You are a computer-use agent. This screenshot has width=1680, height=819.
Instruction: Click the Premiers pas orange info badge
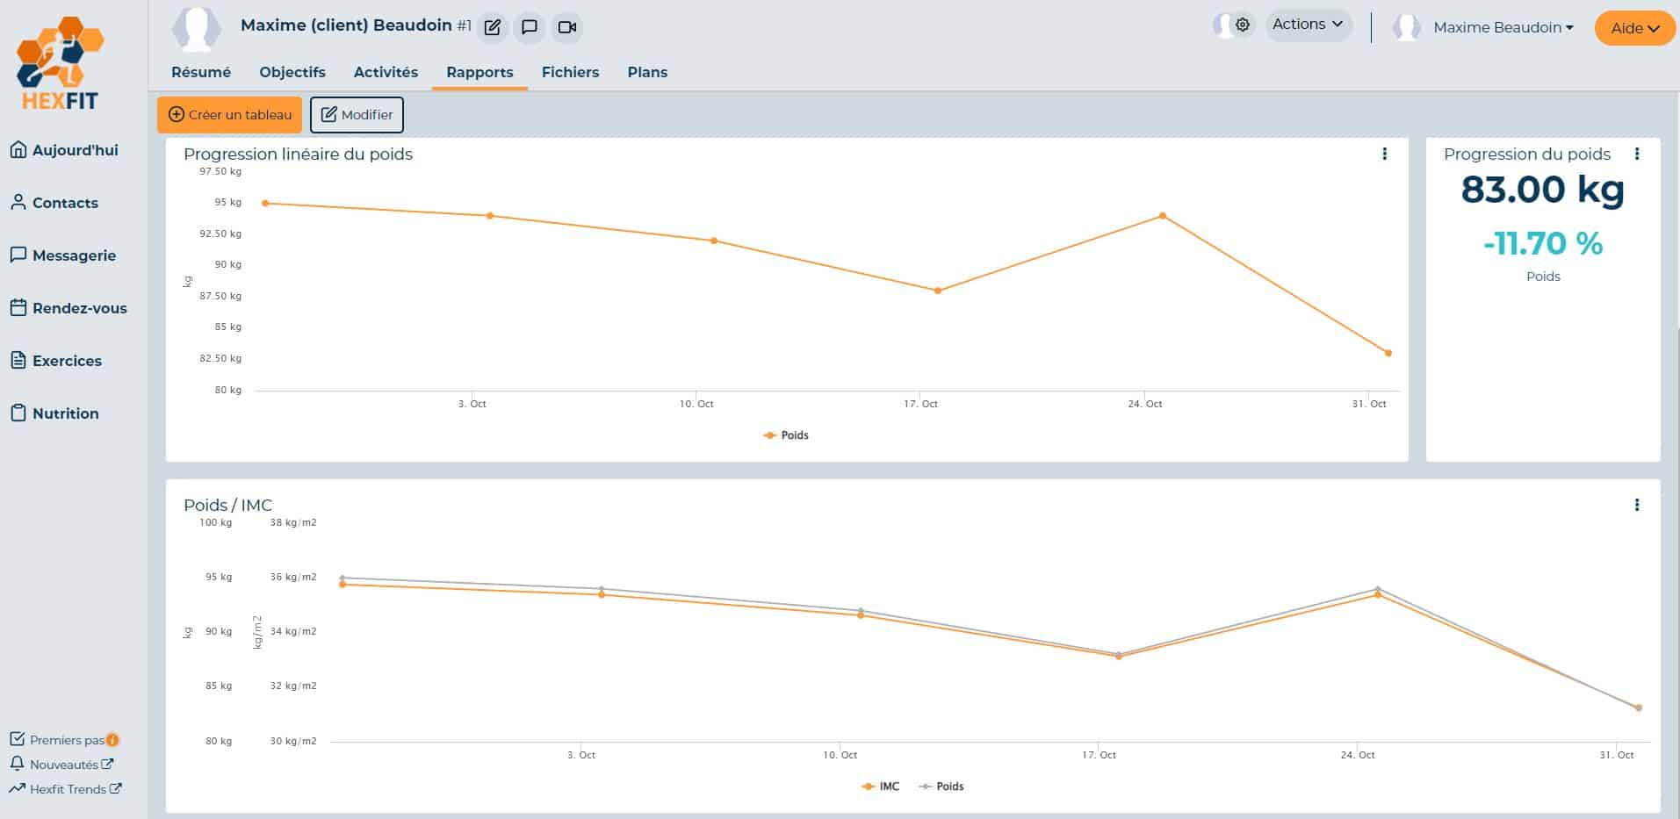point(112,740)
